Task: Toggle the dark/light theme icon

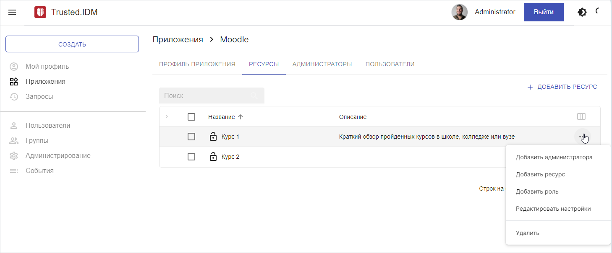Action: click(x=582, y=12)
